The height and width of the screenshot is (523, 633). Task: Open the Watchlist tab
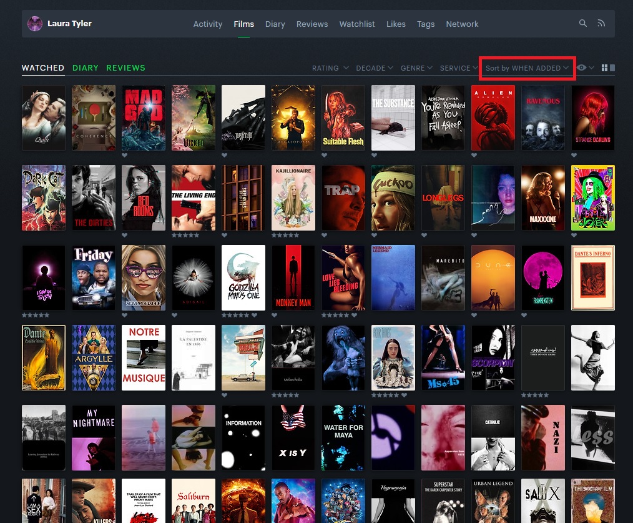pos(357,24)
